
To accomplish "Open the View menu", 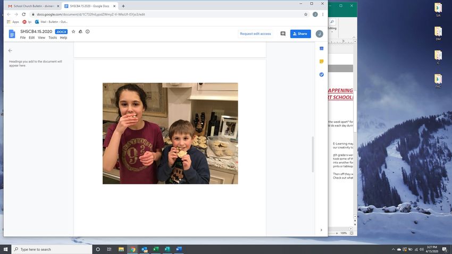I will tap(41, 38).
